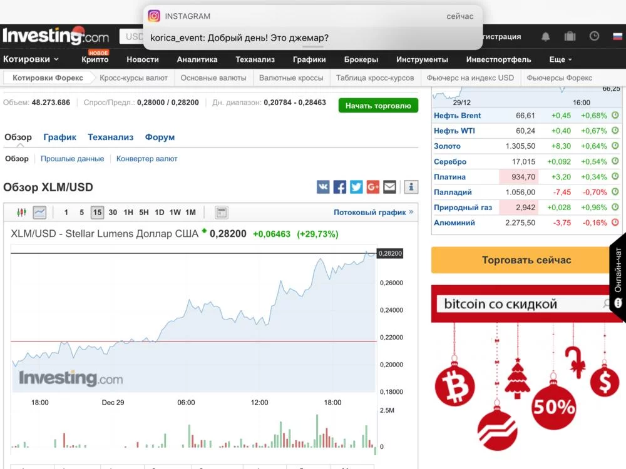Screen dimensions: 626x469
Task: Click the Bitcoin ornament in the ad
Action: click(454, 385)
